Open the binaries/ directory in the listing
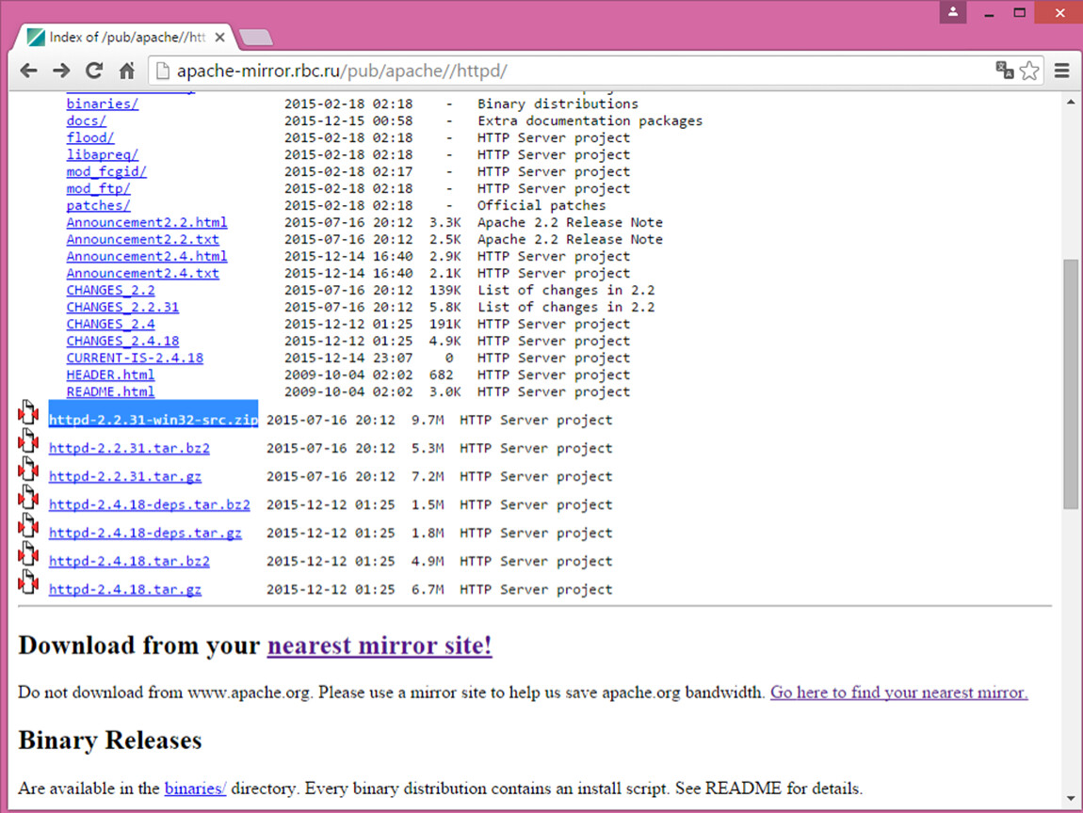Image resolution: width=1083 pixels, height=813 pixels. [x=102, y=104]
